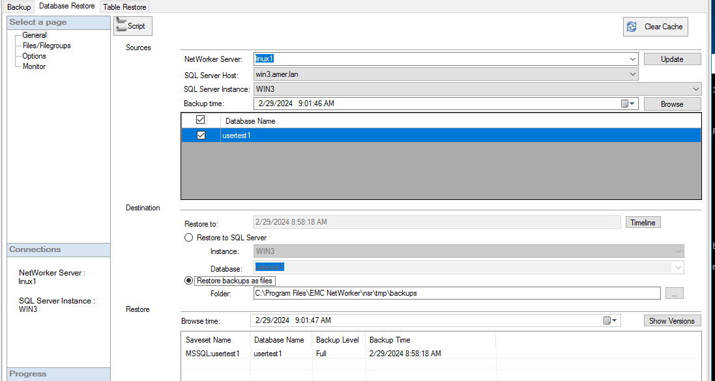Open the NetWorker Server dropdown

[x=632, y=59]
